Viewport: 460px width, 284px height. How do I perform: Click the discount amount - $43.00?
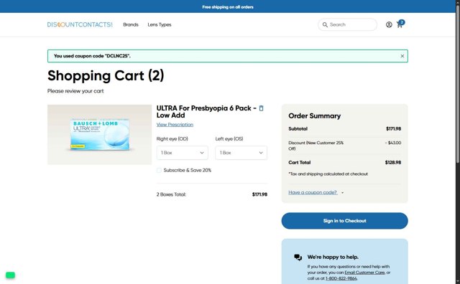[393, 143]
